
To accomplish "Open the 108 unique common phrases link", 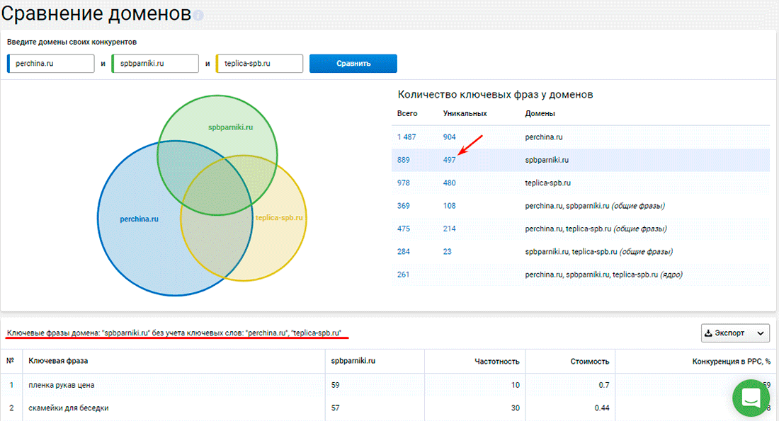I will [449, 206].
